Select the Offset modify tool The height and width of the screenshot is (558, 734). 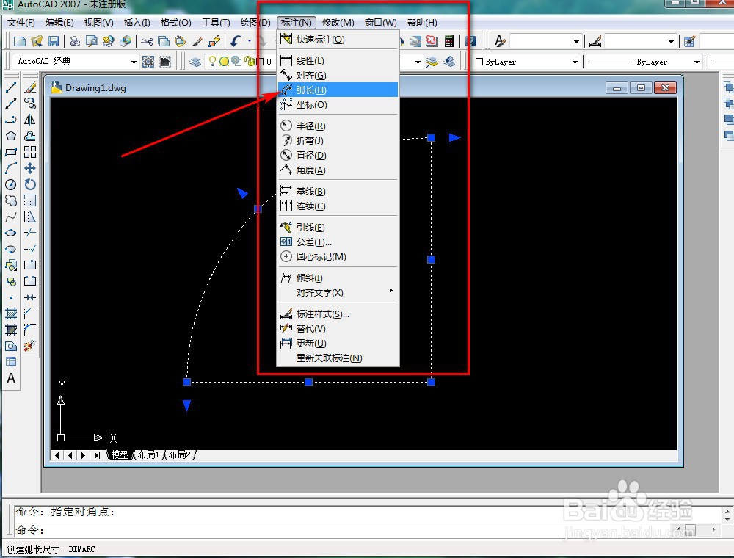tap(30, 136)
